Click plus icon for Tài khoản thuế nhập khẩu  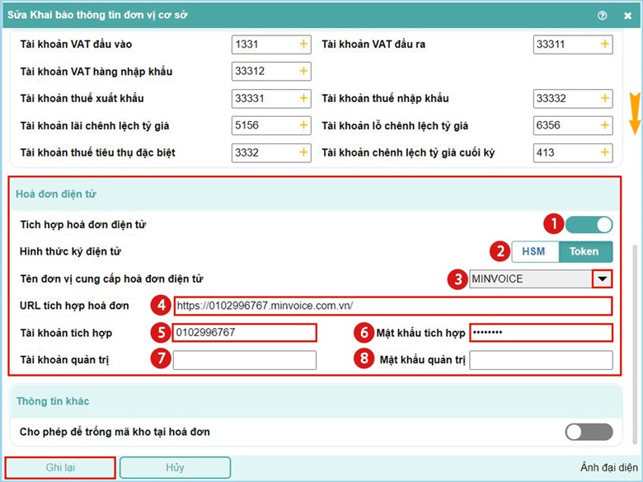click(605, 99)
